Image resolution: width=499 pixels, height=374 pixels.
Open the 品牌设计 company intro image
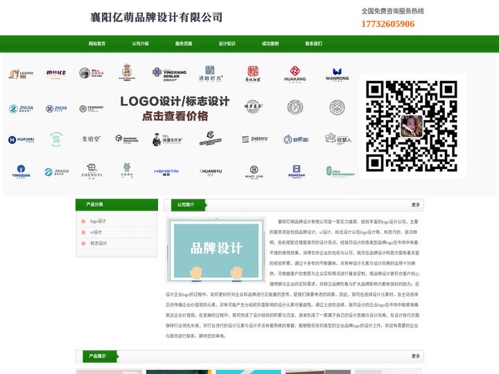[216, 250]
